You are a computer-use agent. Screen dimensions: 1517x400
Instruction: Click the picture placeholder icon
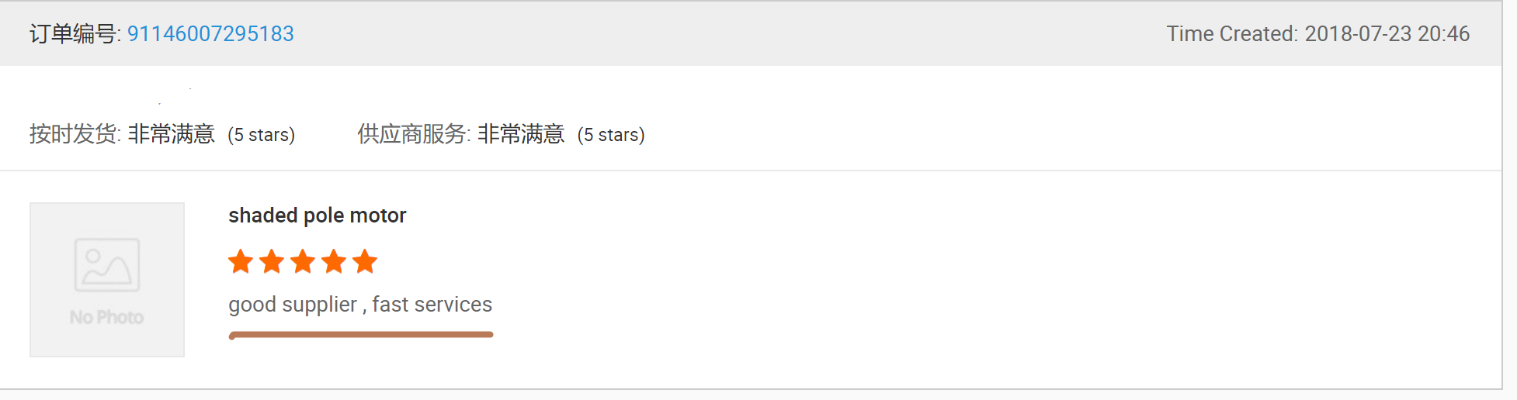[x=107, y=265]
